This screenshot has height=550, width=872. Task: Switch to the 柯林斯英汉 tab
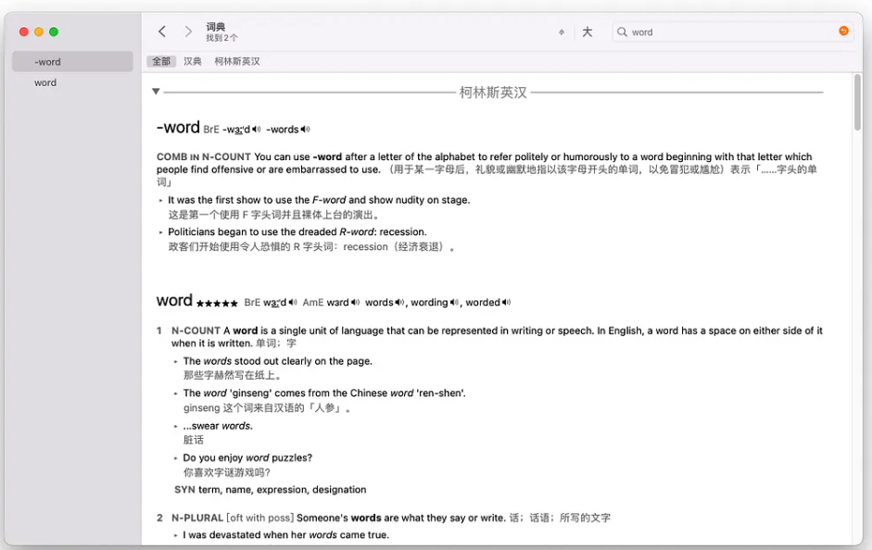coord(237,61)
